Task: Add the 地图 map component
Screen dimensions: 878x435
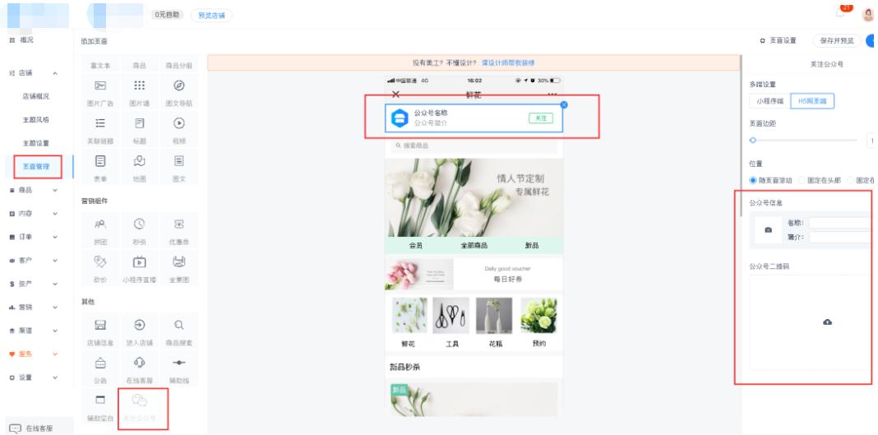Action: 139,169
